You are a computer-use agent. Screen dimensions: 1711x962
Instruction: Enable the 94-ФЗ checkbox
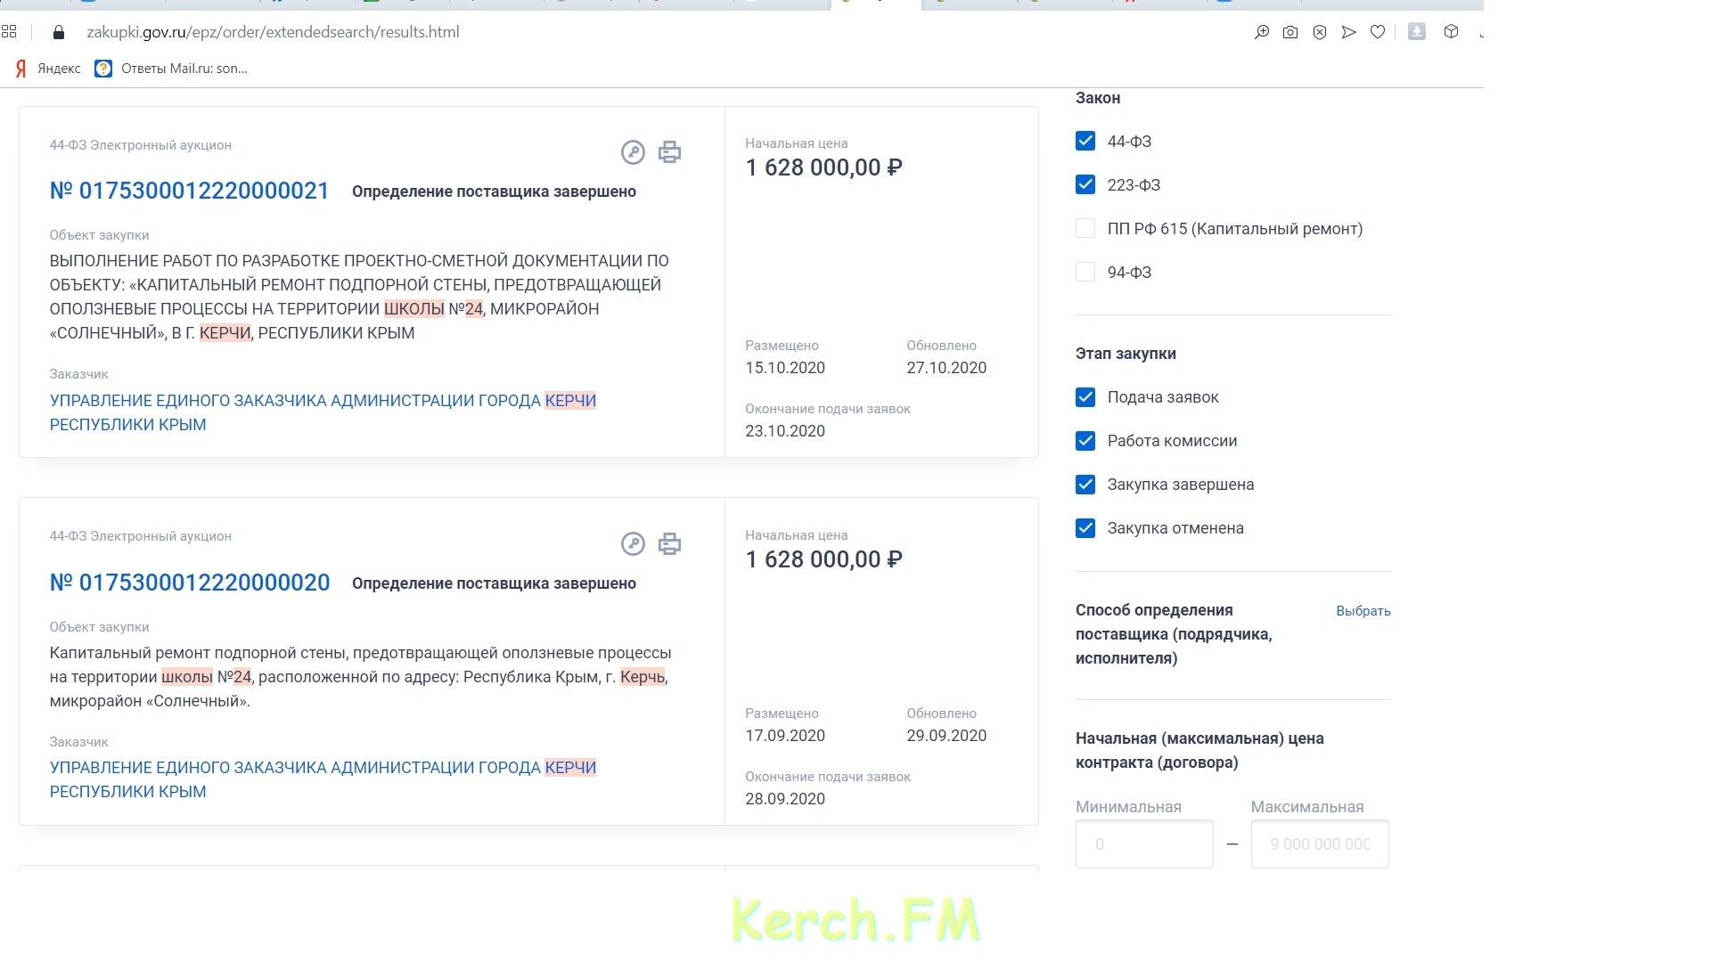pos(1085,272)
